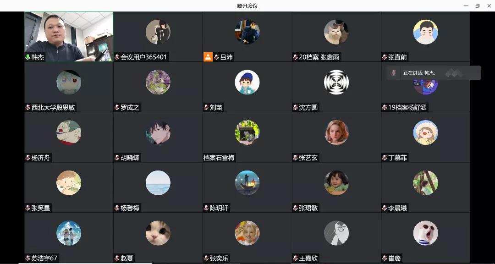Click the 正在讲话 speaking indicator popup

[x=434, y=73]
